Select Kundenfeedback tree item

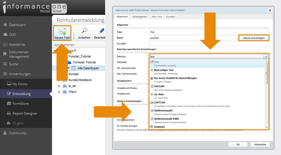pos(80,80)
